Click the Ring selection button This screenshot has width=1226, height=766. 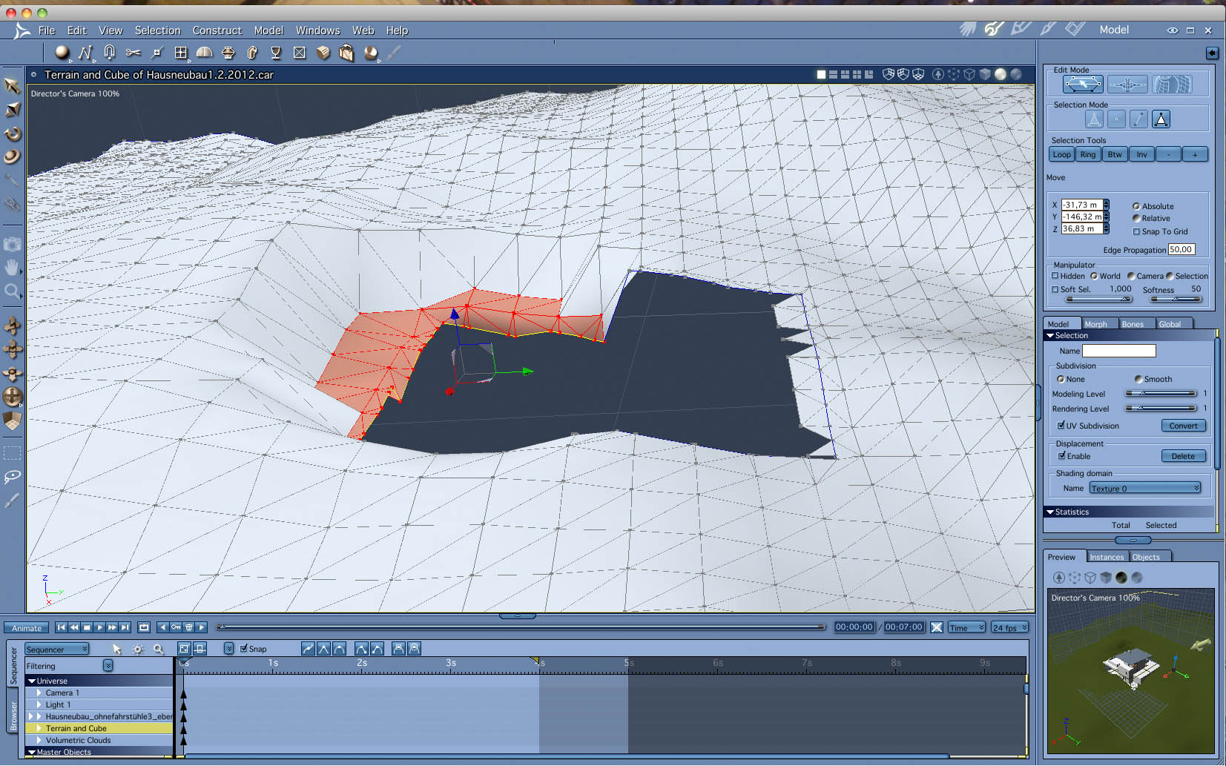click(x=1088, y=154)
